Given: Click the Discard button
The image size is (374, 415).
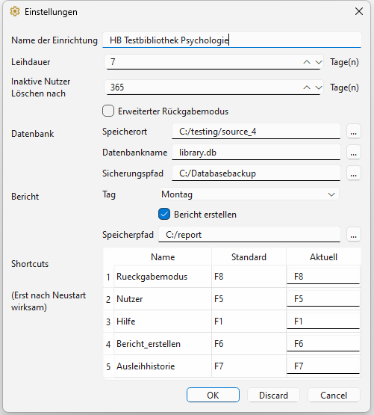Looking at the screenshot, I should 273,395.
